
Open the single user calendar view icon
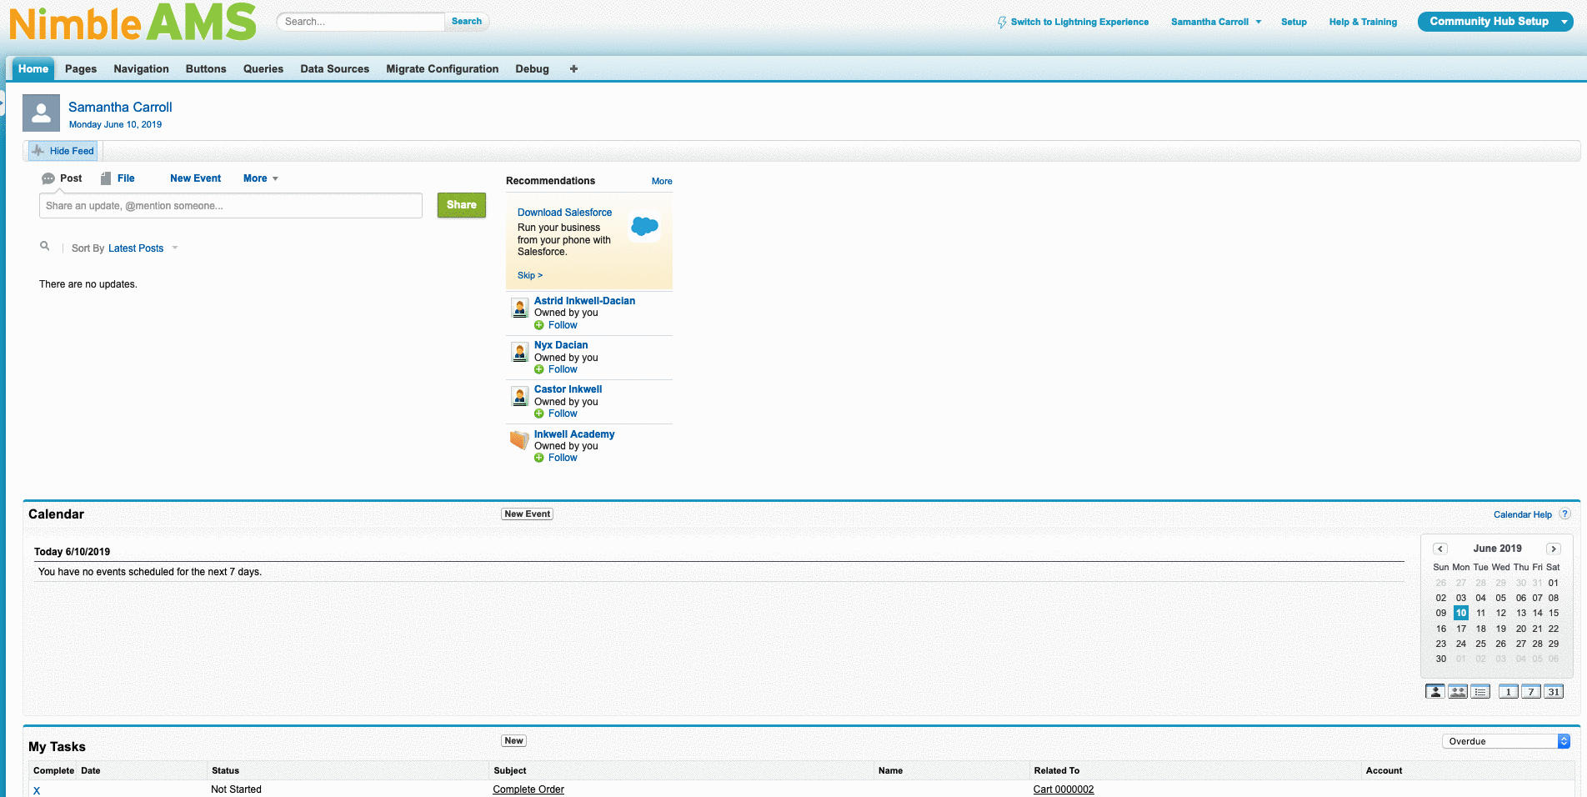click(1434, 691)
